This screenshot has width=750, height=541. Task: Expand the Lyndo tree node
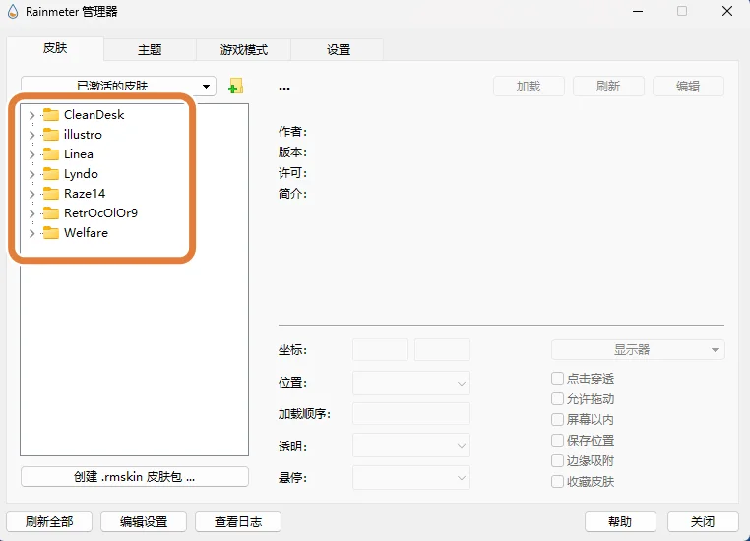pyautogui.click(x=32, y=174)
